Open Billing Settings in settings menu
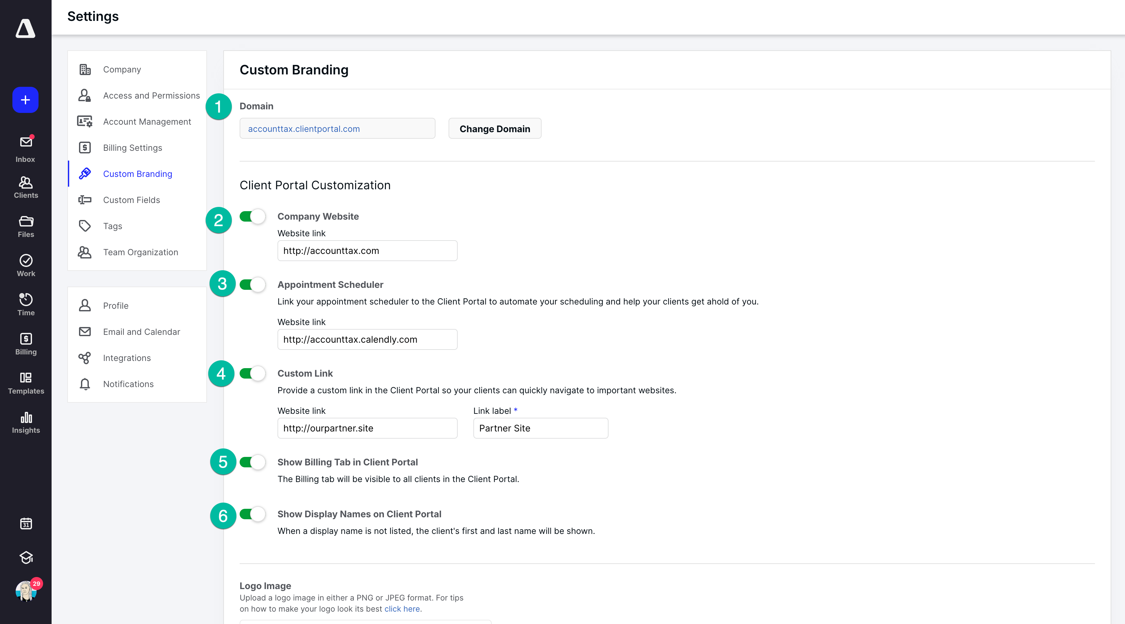1125x624 pixels. [132, 148]
